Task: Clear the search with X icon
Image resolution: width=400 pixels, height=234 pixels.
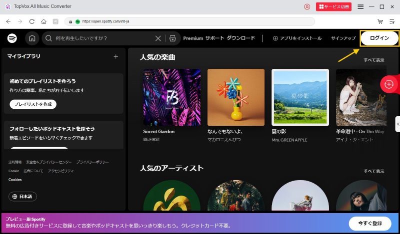Action: coord(158,38)
